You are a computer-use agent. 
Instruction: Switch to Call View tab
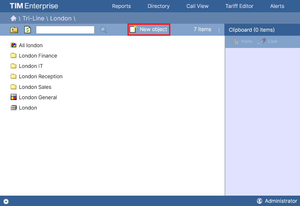(x=197, y=6)
